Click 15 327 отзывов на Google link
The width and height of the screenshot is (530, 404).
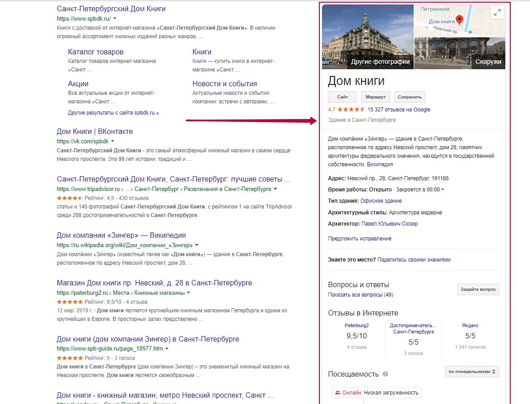399,110
